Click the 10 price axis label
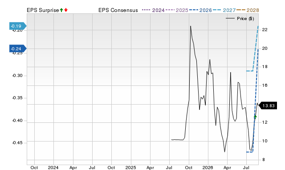 point(265,141)
